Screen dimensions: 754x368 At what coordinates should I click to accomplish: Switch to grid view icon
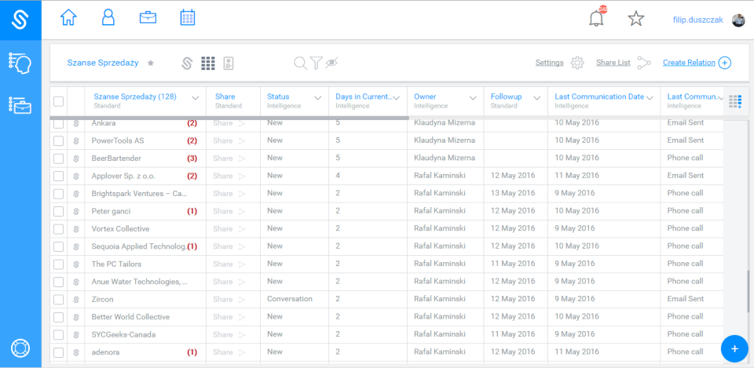207,63
